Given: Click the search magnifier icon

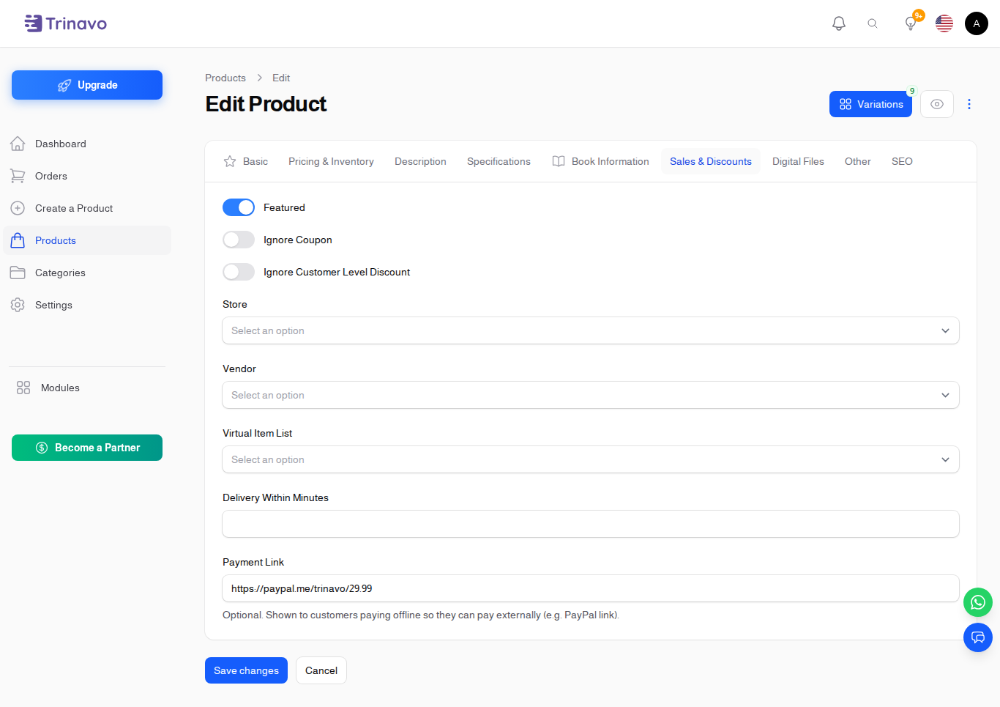Looking at the screenshot, I should 873,23.
